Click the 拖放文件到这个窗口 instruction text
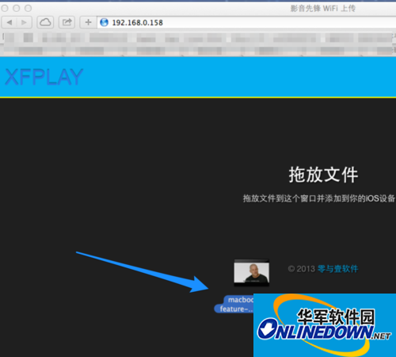This screenshot has width=396, height=357. pos(319,198)
